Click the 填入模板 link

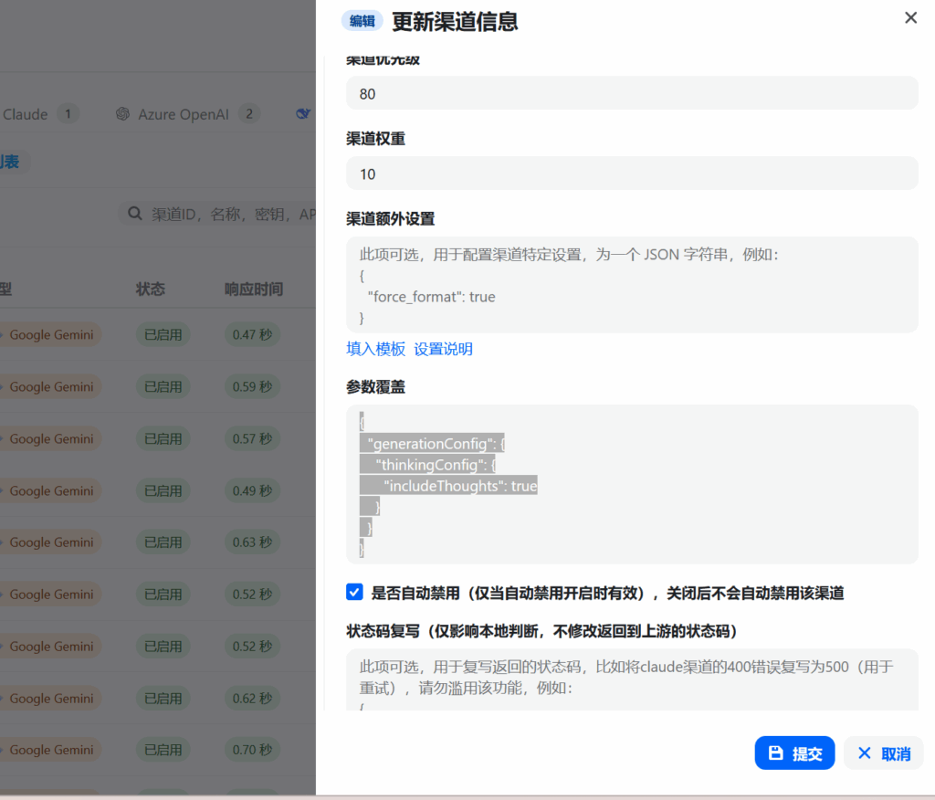[x=375, y=349]
